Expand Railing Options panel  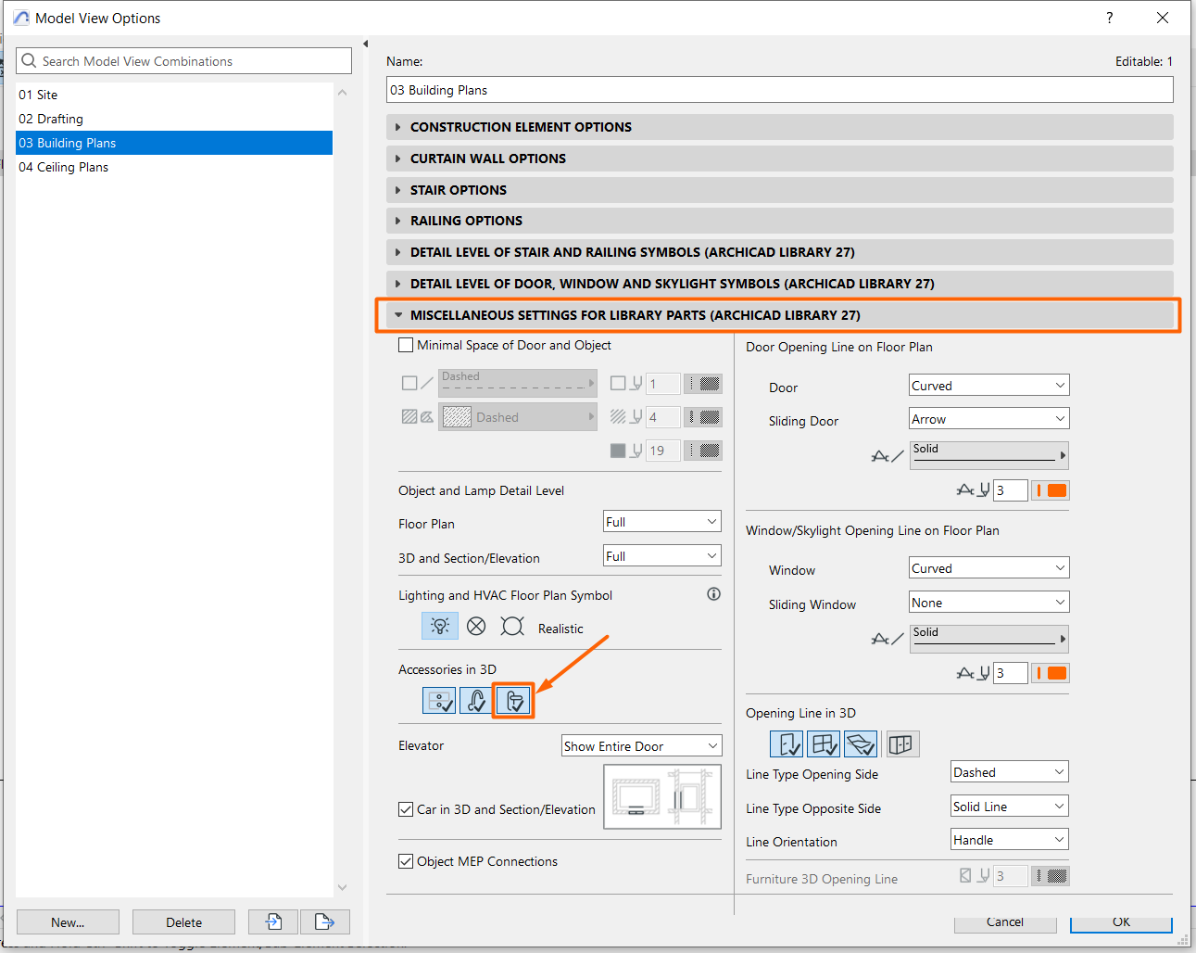click(x=780, y=221)
